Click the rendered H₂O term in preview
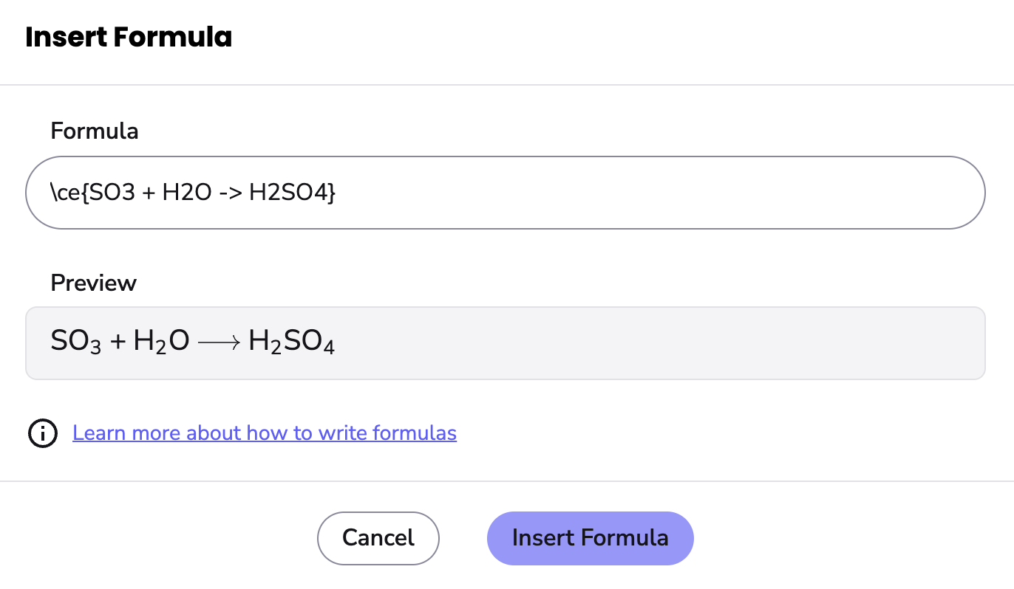The width and height of the screenshot is (1014, 589). coord(161,342)
